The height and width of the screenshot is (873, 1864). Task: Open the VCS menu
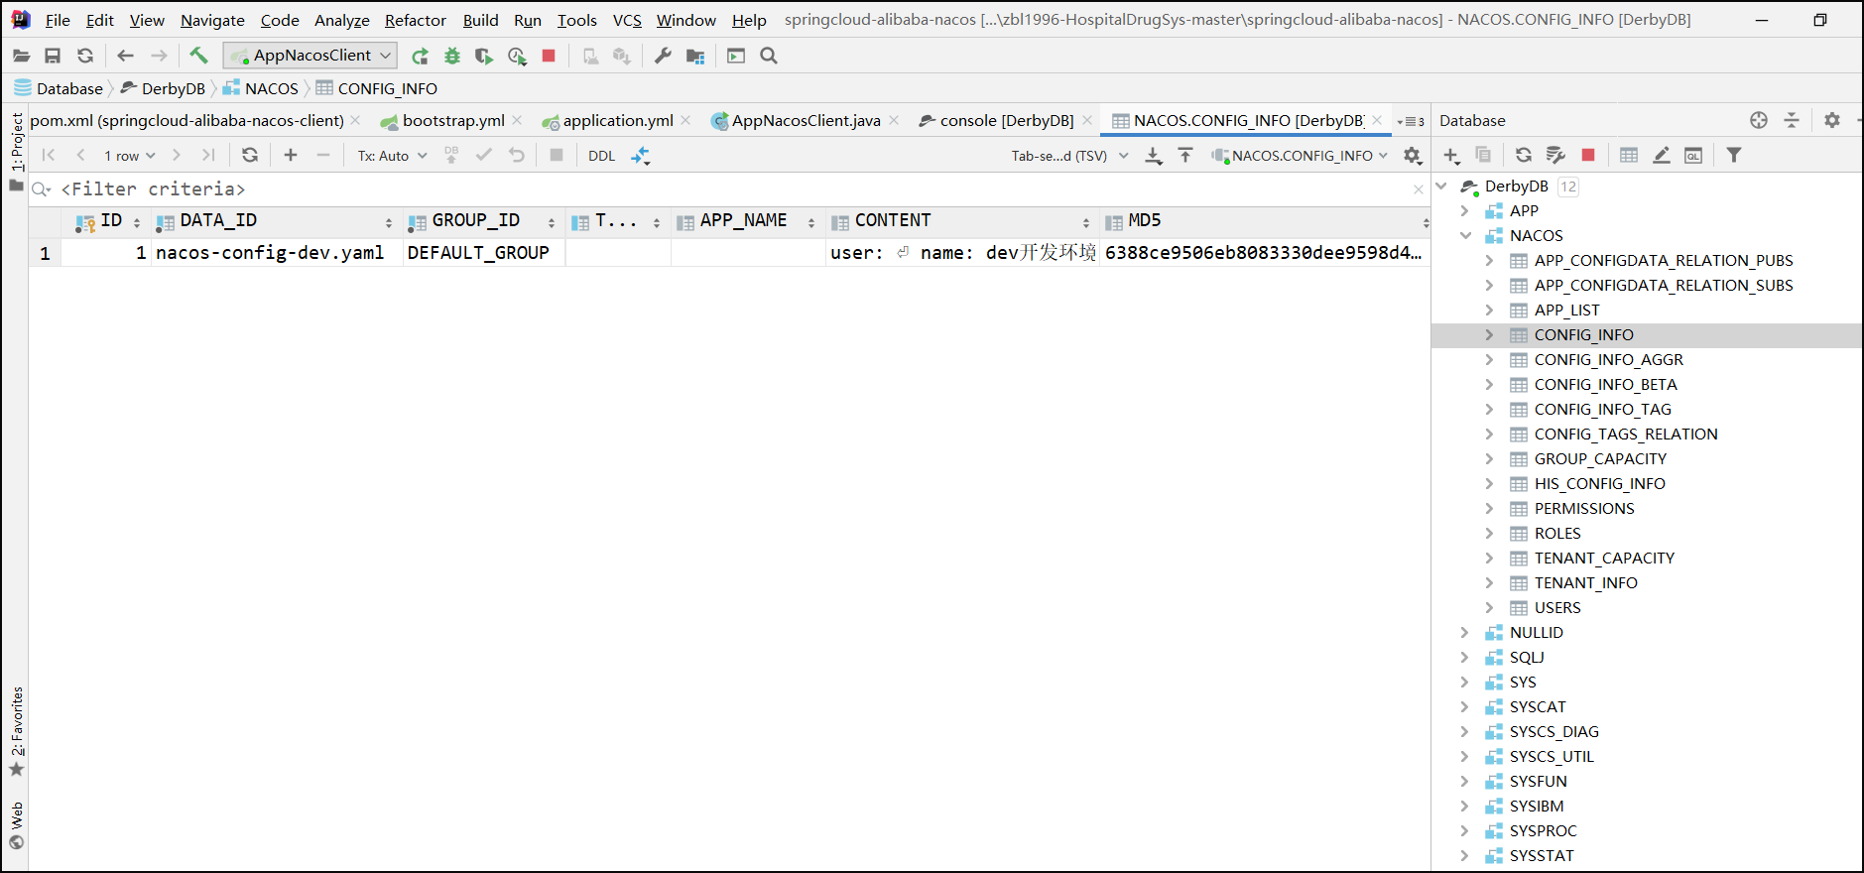627,20
